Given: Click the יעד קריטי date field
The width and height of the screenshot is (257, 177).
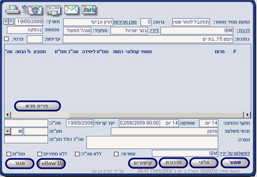Looking at the screenshot, I should tap(80, 123).
